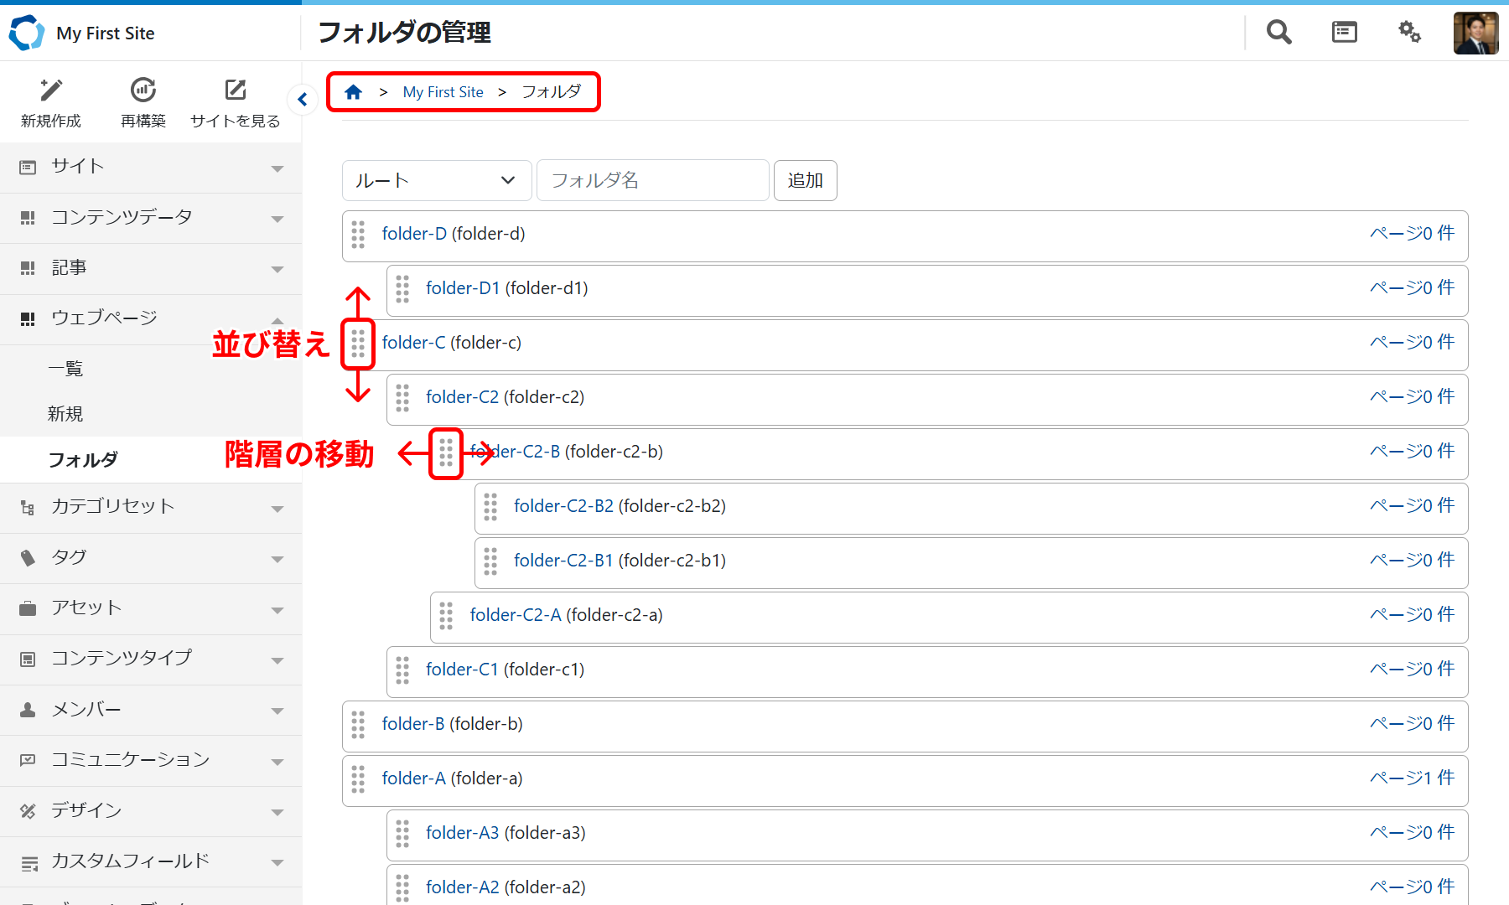Click the 再構築 rebuild icon
Image resolution: width=1509 pixels, height=905 pixels.
click(143, 90)
